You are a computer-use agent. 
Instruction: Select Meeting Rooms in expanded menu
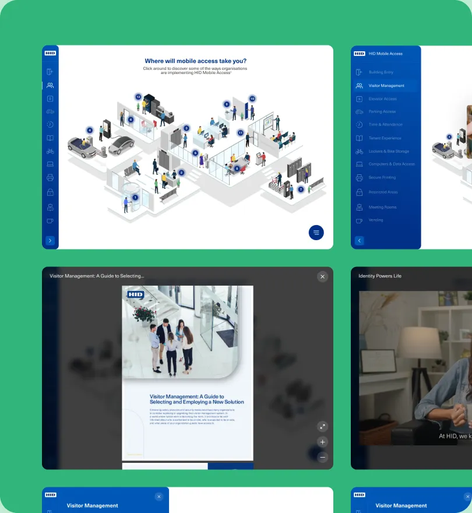386,207
